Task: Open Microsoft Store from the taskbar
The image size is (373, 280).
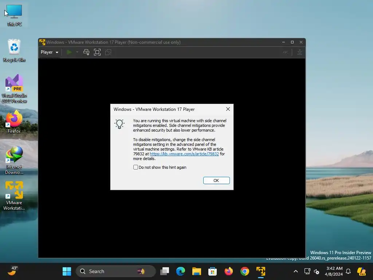Action: pos(212,271)
